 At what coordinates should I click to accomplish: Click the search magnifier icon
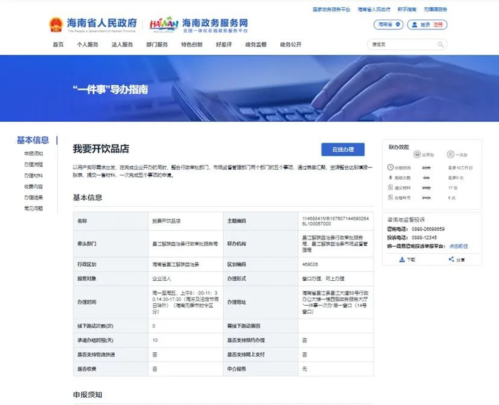click(x=441, y=45)
